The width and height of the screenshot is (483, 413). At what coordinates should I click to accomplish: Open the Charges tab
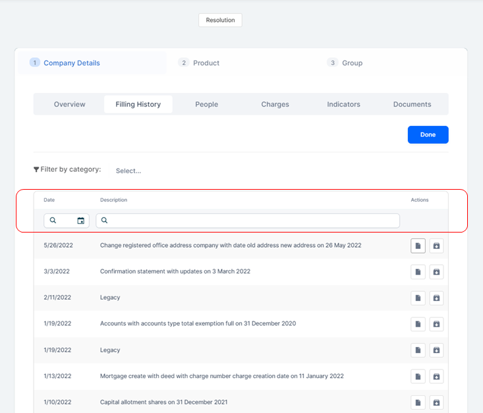[275, 104]
